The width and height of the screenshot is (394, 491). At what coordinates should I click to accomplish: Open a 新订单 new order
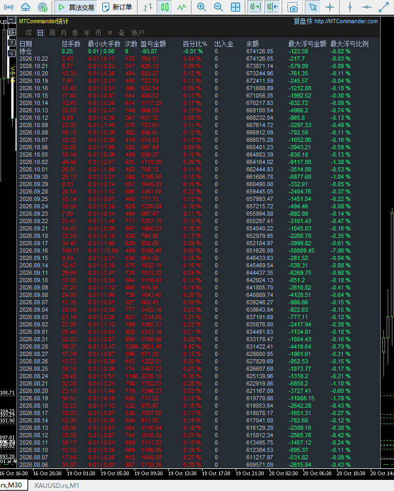[117, 7]
